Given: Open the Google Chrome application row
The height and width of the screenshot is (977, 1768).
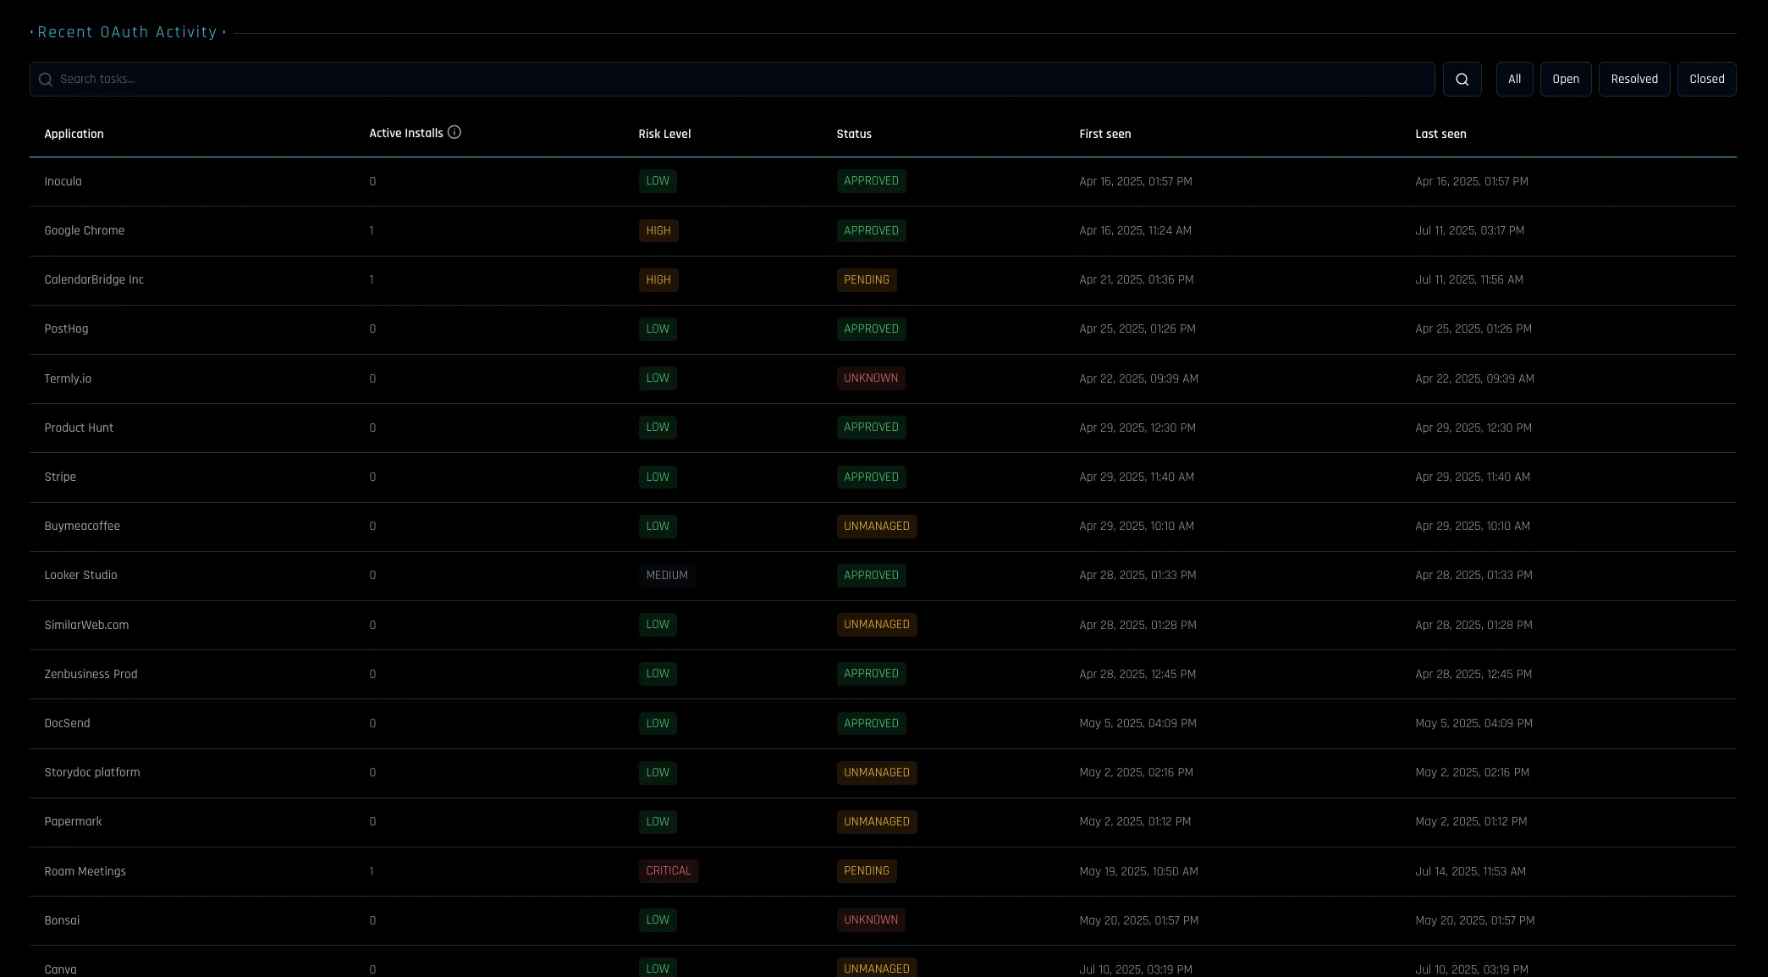Looking at the screenshot, I should click(x=84, y=230).
